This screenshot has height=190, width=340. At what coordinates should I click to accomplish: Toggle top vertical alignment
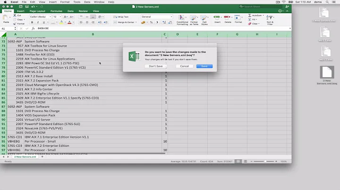pos(81,16)
